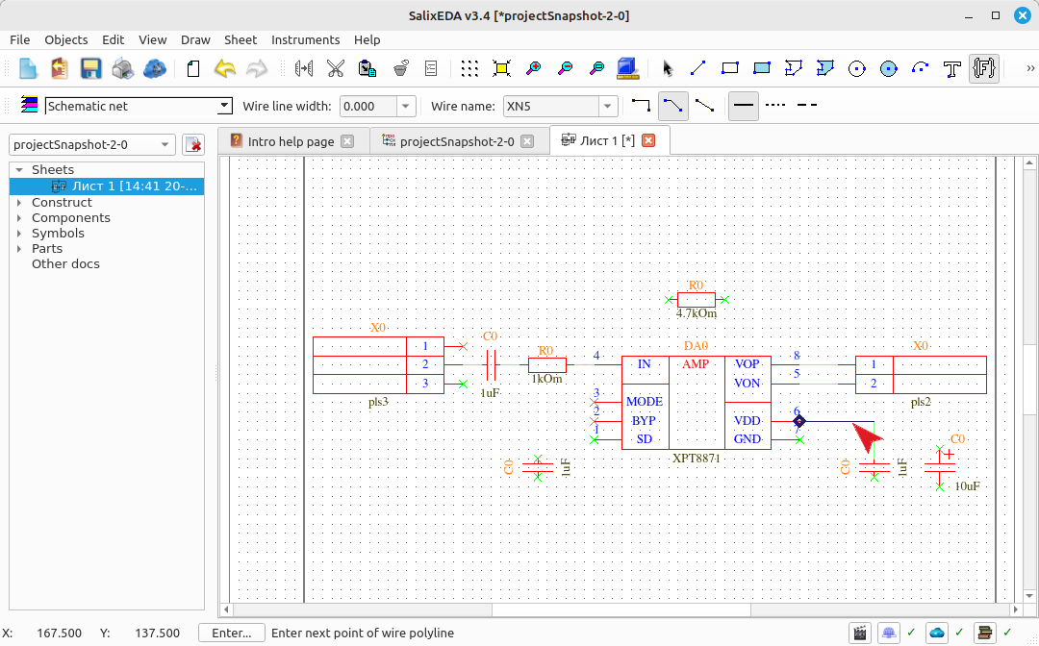Switch to dashed line style
This screenshot has height=646, width=1039.
[x=807, y=105]
